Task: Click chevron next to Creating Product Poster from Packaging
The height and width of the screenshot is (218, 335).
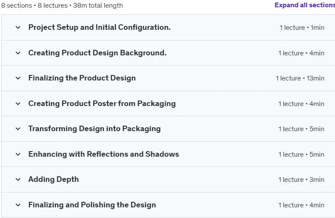Action: click(18, 103)
